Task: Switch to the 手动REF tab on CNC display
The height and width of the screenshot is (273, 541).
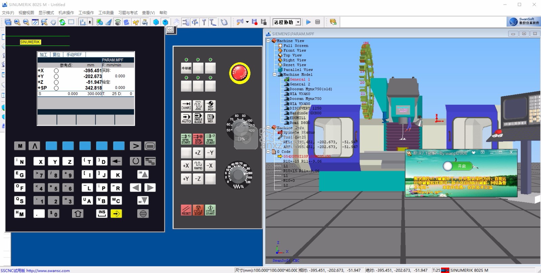Action: tap(74, 54)
